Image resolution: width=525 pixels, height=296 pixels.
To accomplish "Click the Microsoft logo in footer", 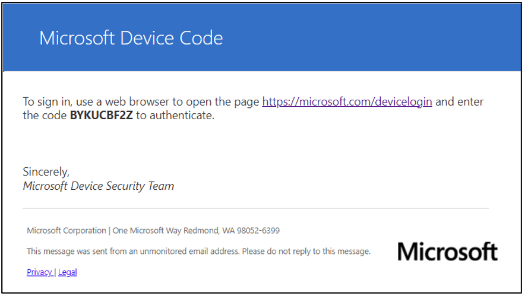I will [447, 252].
